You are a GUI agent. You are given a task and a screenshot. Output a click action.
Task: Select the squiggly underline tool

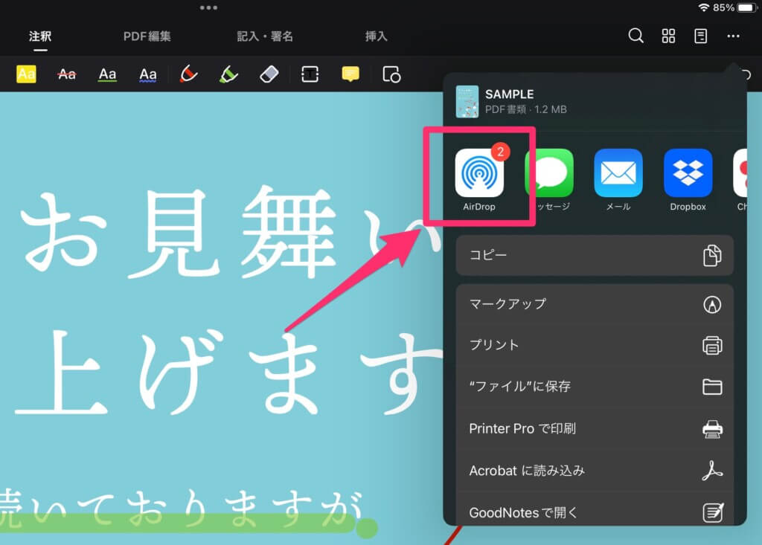tap(148, 74)
